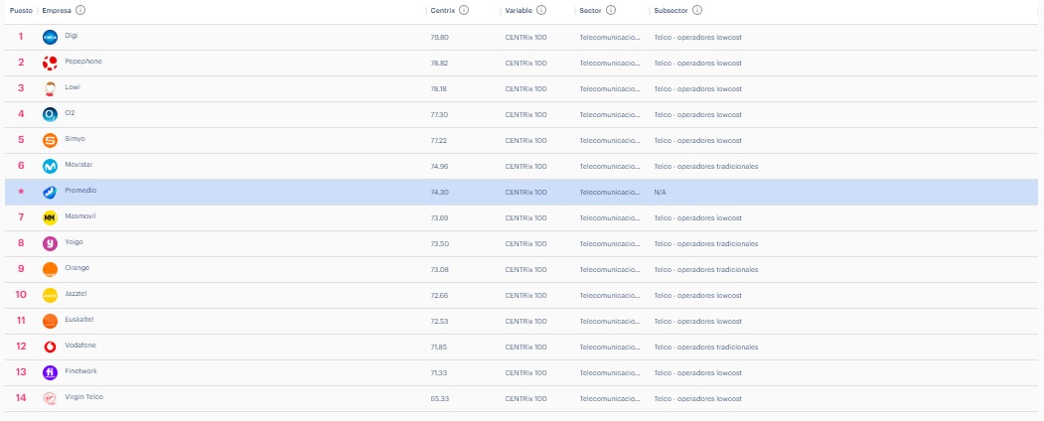Open info tooltip next to Centrix header
This screenshot has width=1044, height=421.
point(464,10)
